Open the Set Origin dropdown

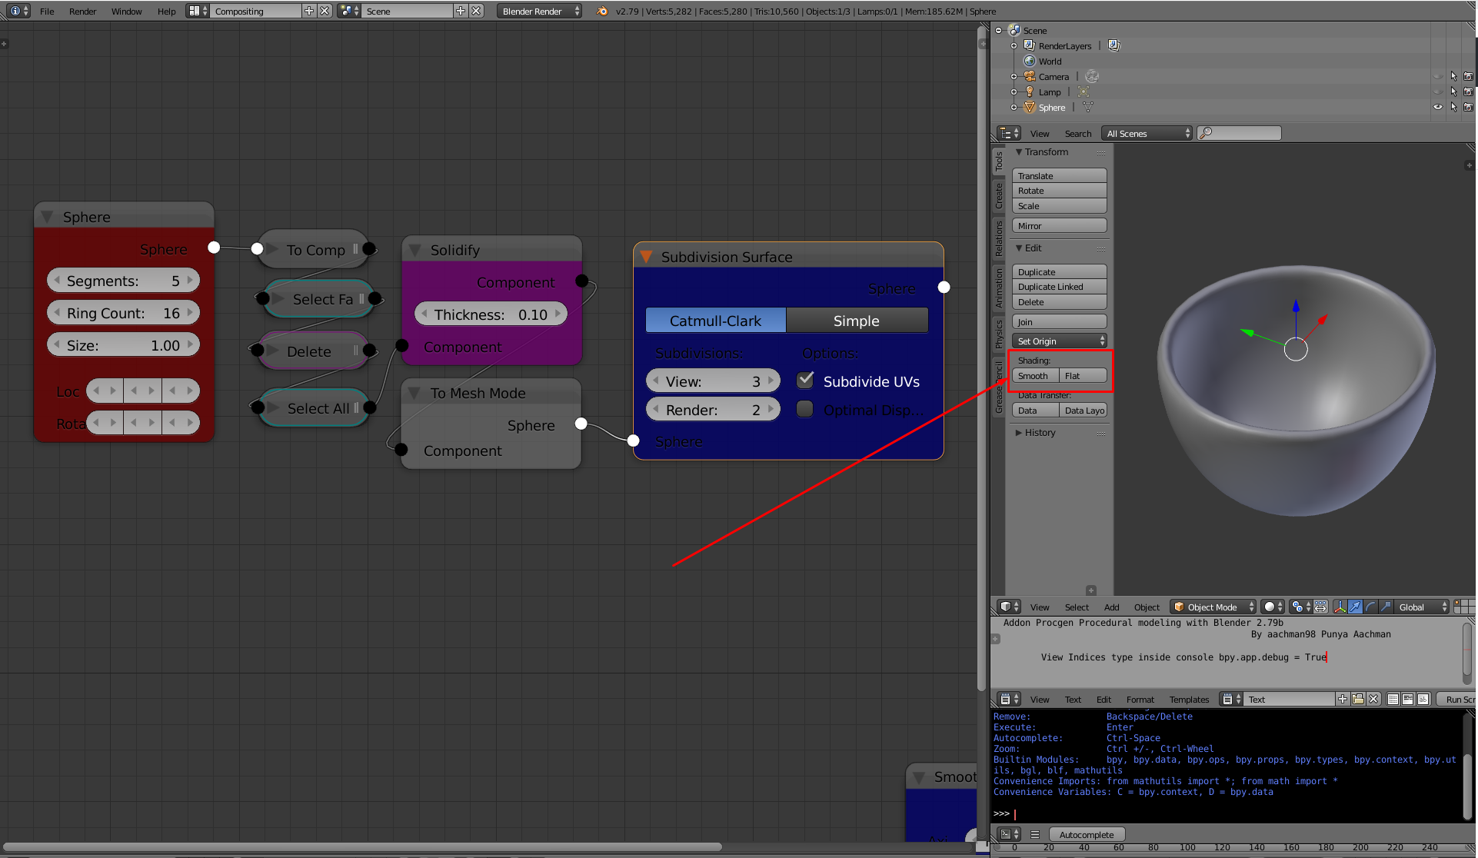tap(1059, 341)
